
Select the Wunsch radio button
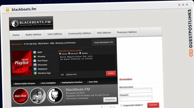pyautogui.click(x=69, y=53)
